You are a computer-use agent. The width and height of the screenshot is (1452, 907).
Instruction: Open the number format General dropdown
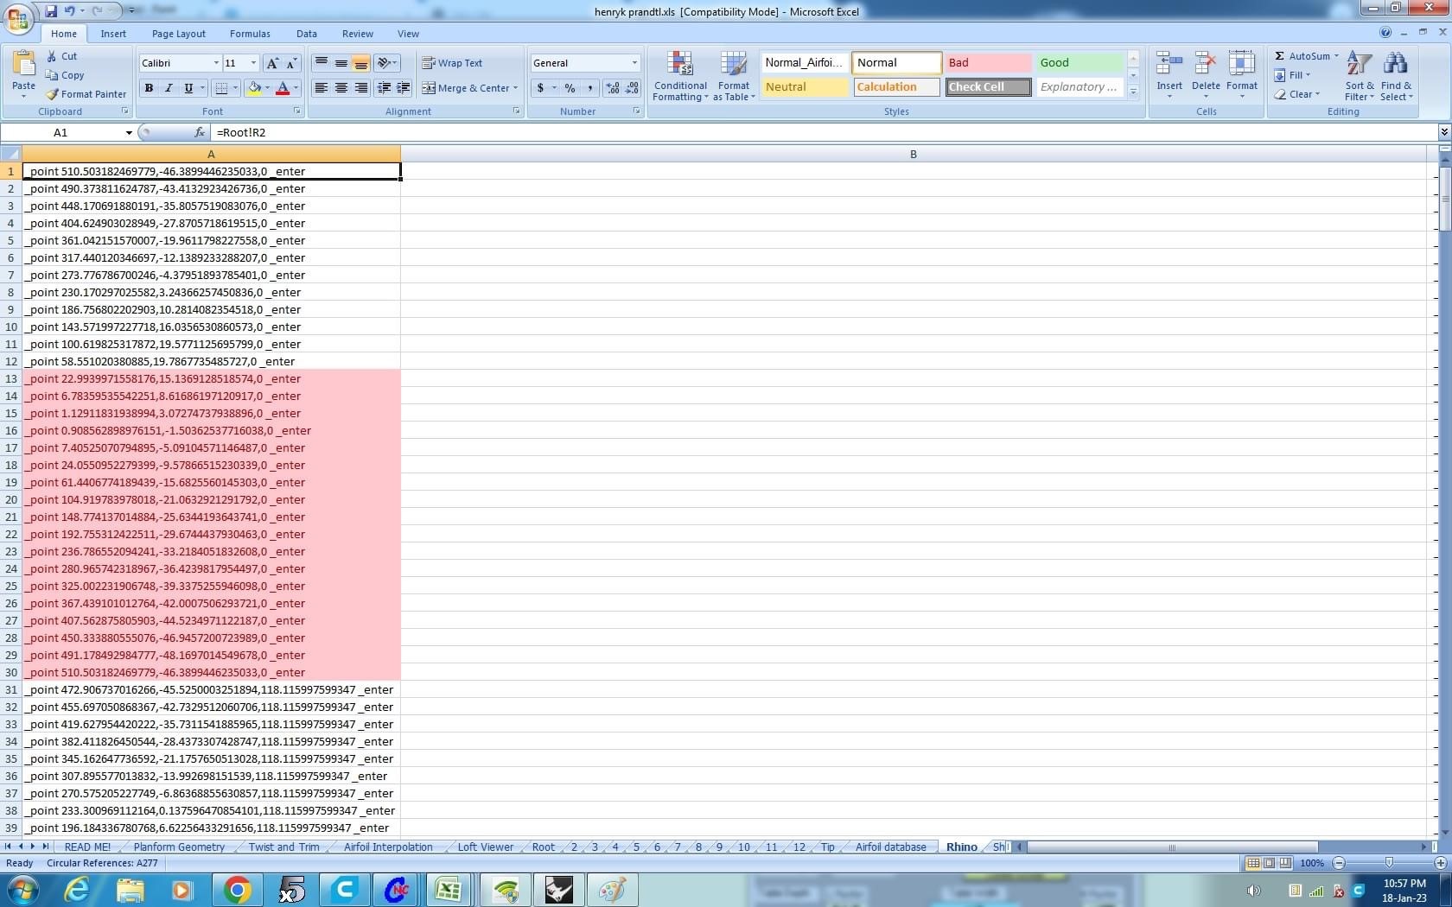634,63
